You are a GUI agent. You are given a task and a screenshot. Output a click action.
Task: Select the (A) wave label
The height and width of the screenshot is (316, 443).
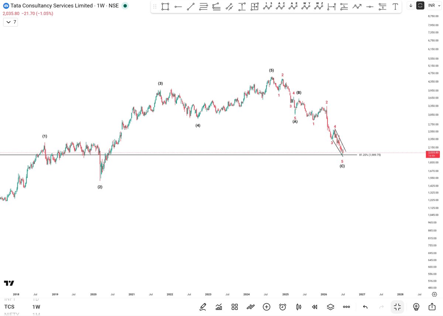[x=295, y=121]
